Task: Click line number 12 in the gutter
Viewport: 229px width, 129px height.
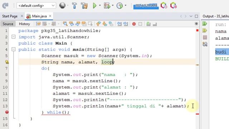Action: coord(5,100)
